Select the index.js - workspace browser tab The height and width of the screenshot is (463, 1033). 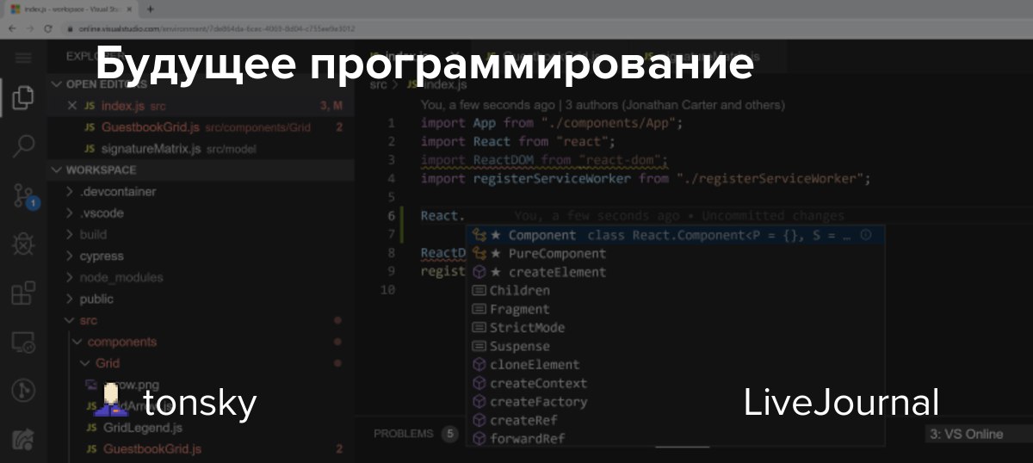click(x=71, y=9)
